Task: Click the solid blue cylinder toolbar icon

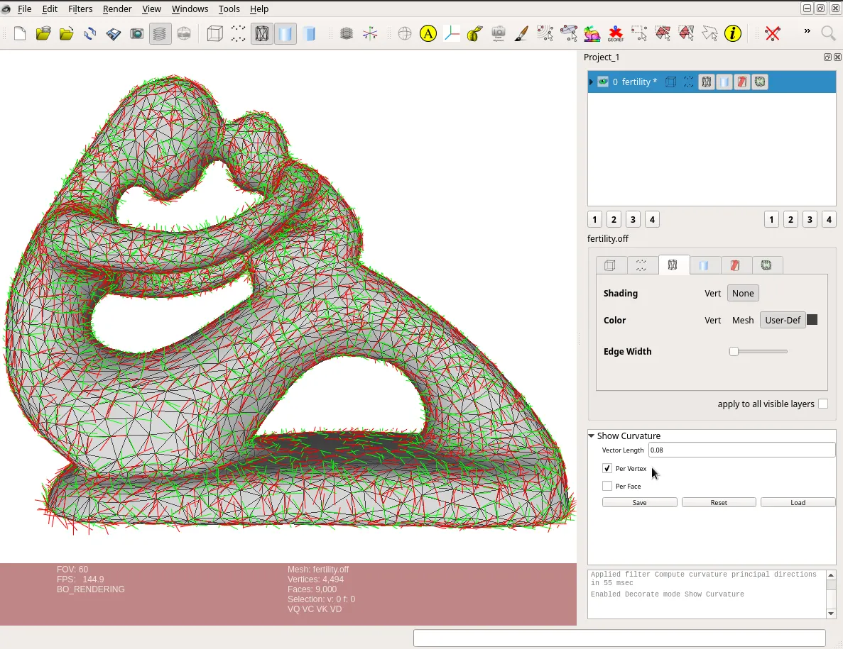Action: pyautogui.click(x=310, y=33)
